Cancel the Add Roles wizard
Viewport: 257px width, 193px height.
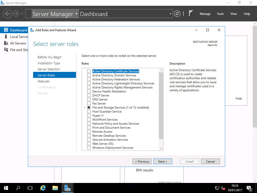tap(210, 162)
